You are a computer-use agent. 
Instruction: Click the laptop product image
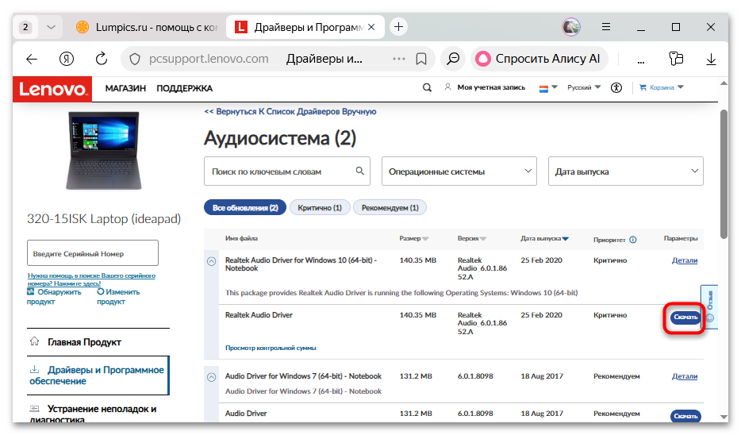104,151
